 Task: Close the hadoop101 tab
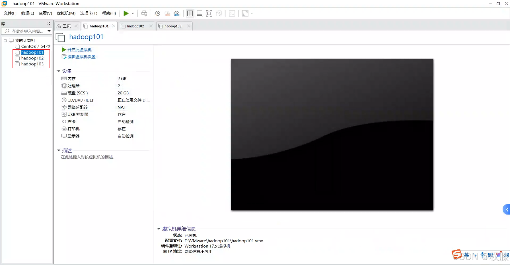[114, 26]
